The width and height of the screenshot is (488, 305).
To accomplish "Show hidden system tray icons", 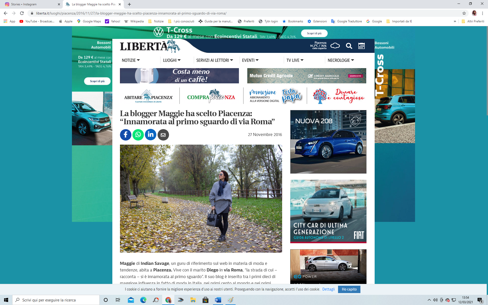I will (x=429, y=300).
